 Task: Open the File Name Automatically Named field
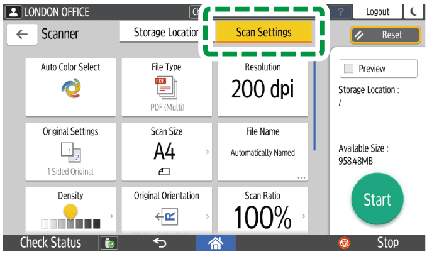[x=262, y=151]
